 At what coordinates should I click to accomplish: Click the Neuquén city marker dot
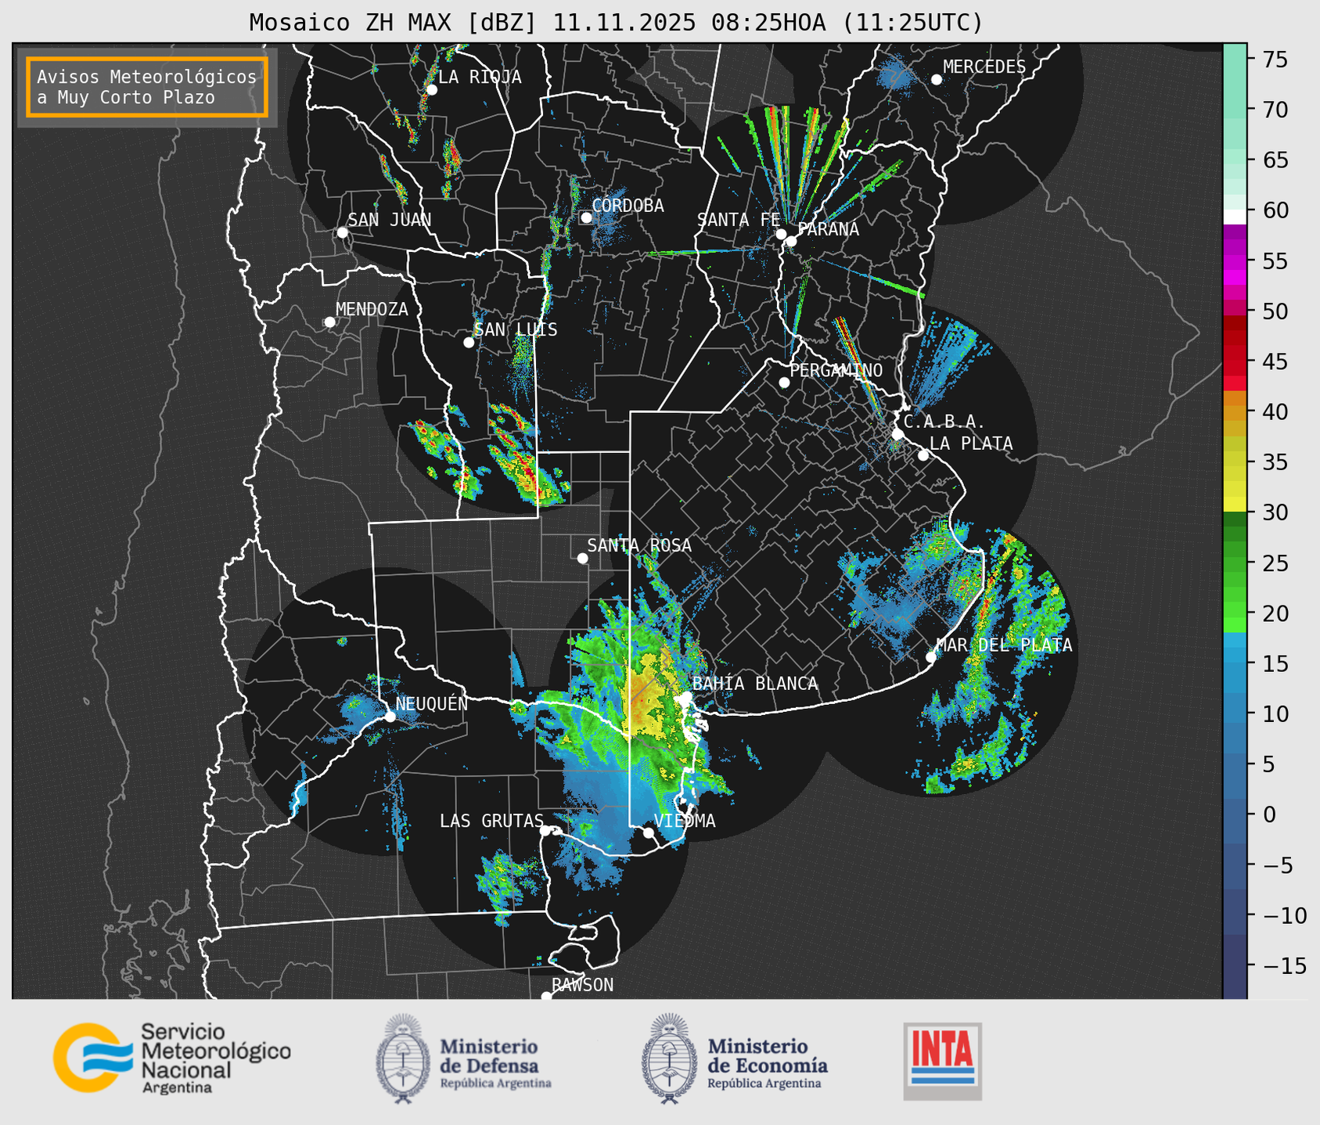click(x=390, y=717)
